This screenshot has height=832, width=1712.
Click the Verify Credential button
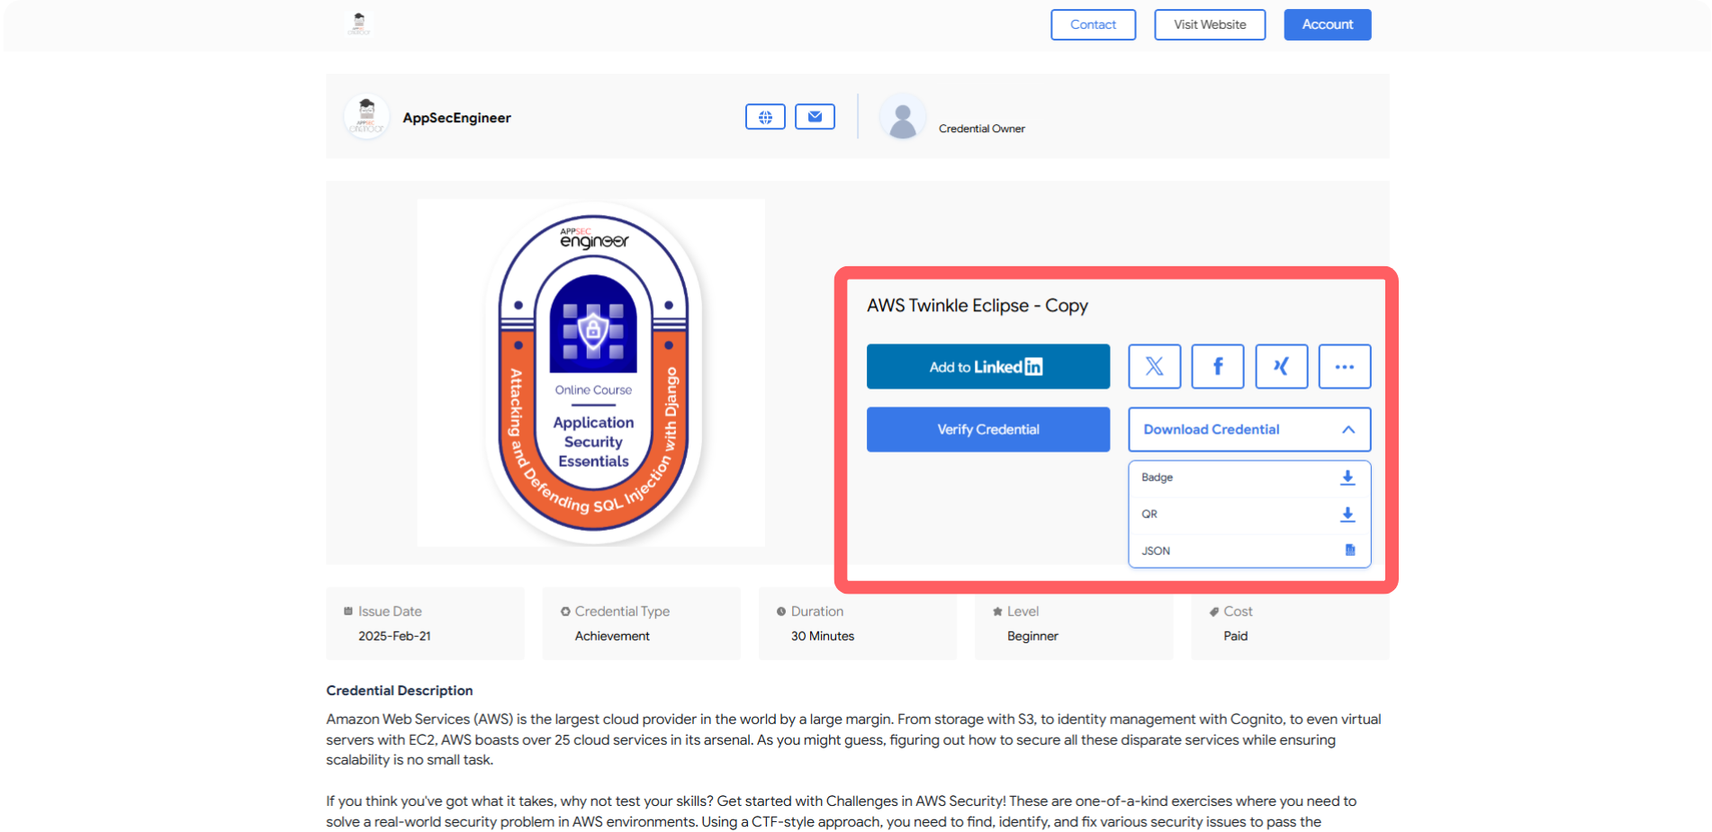tap(987, 429)
